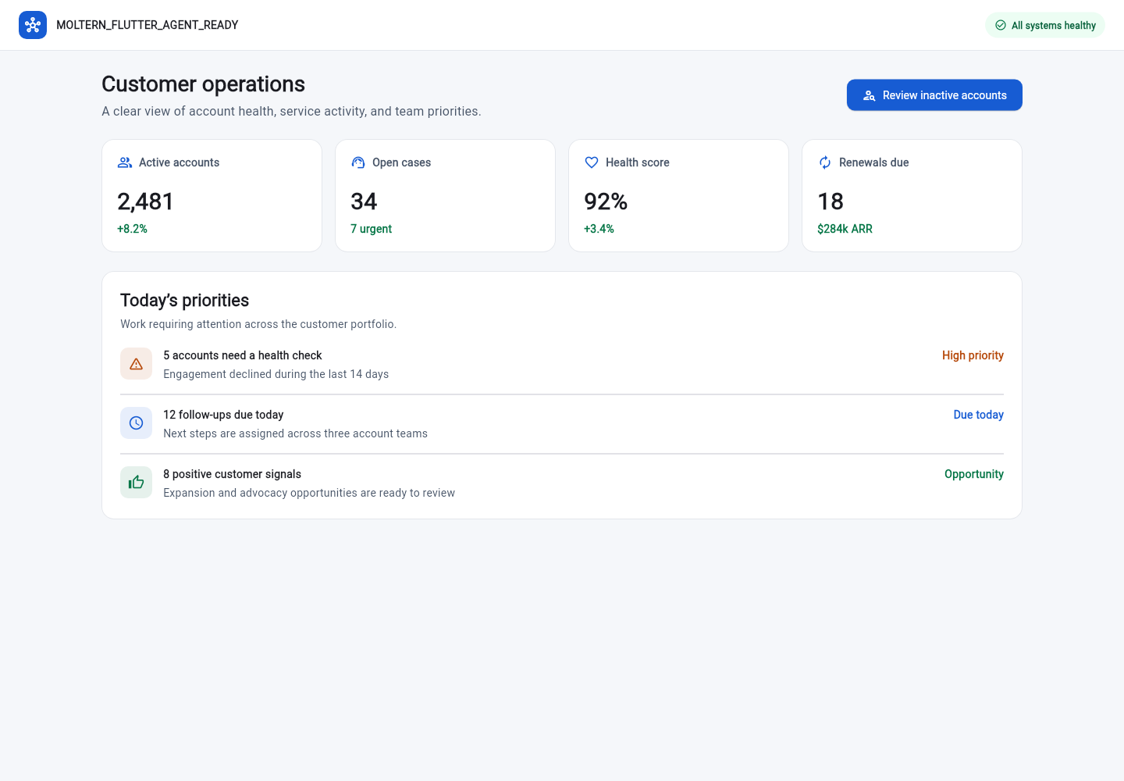Click the Active accounts value 2,481

[145, 201]
